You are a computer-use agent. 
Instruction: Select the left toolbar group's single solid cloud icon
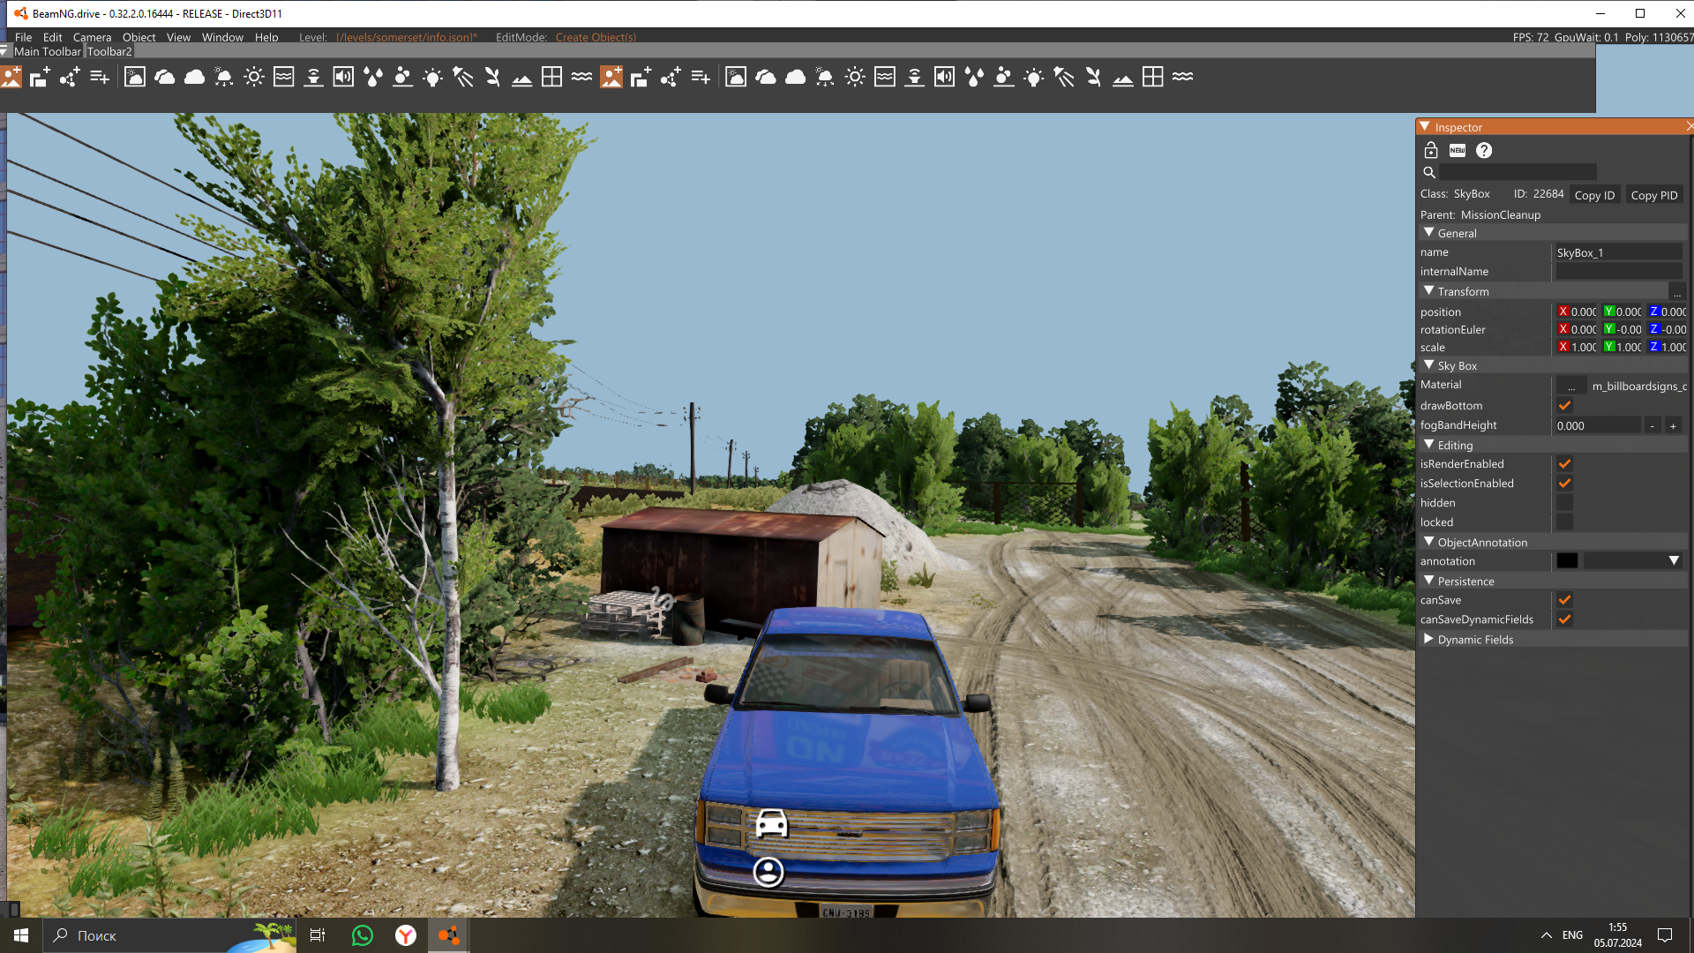pos(195,78)
